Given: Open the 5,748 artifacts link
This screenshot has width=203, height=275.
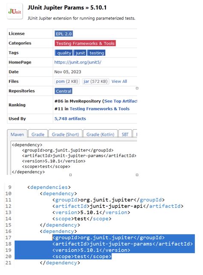Looking at the screenshot, I should point(70,119).
